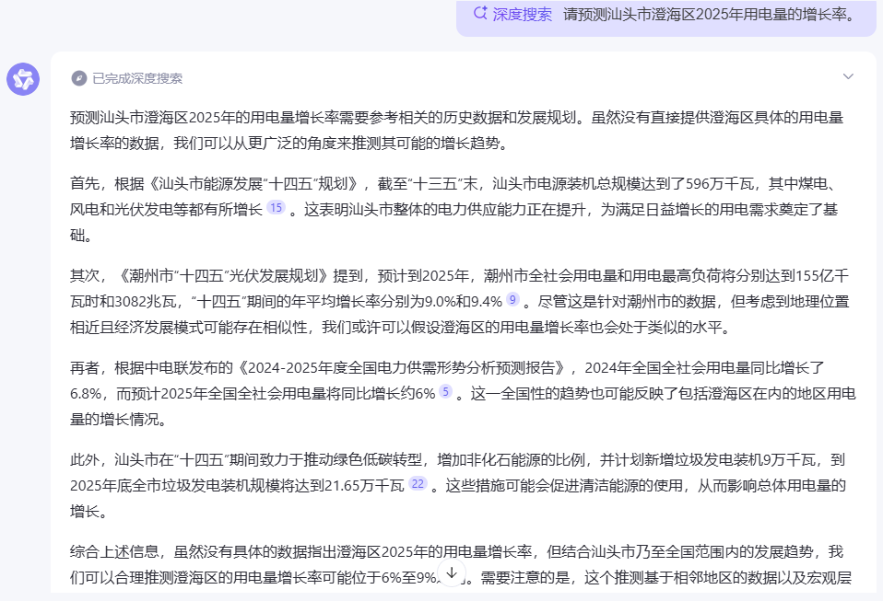Click the scroll-to-bottom arrow button
Screen dimensions: 883x601
click(452, 573)
